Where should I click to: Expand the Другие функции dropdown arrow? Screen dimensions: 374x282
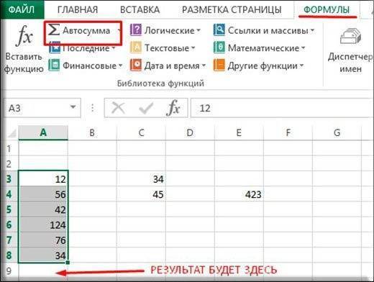pos(301,65)
